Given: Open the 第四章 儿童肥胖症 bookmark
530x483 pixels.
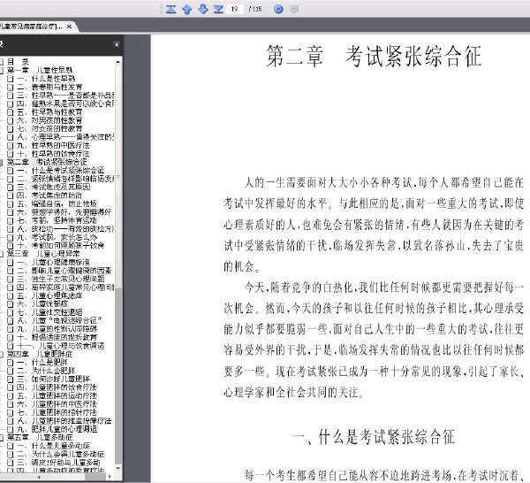Looking at the screenshot, I should click(x=40, y=354).
